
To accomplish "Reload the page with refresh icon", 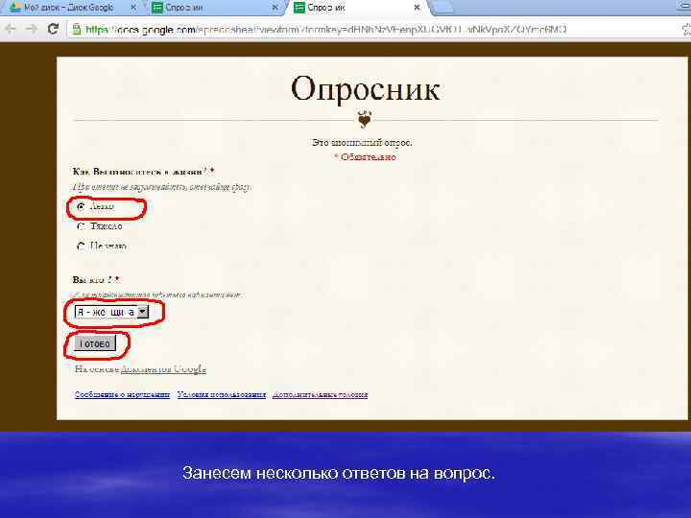I will pos(53,29).
